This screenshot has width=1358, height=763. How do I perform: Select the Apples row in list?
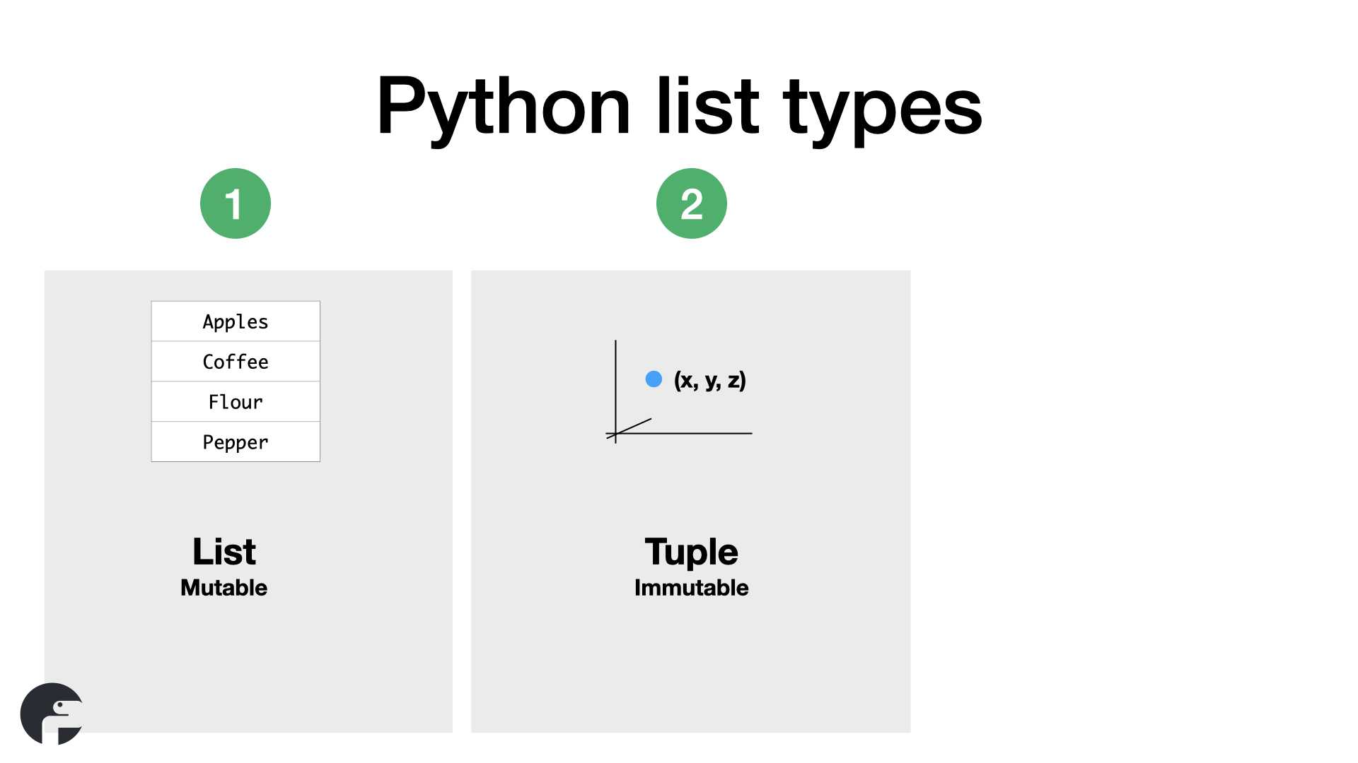[236, 321]
